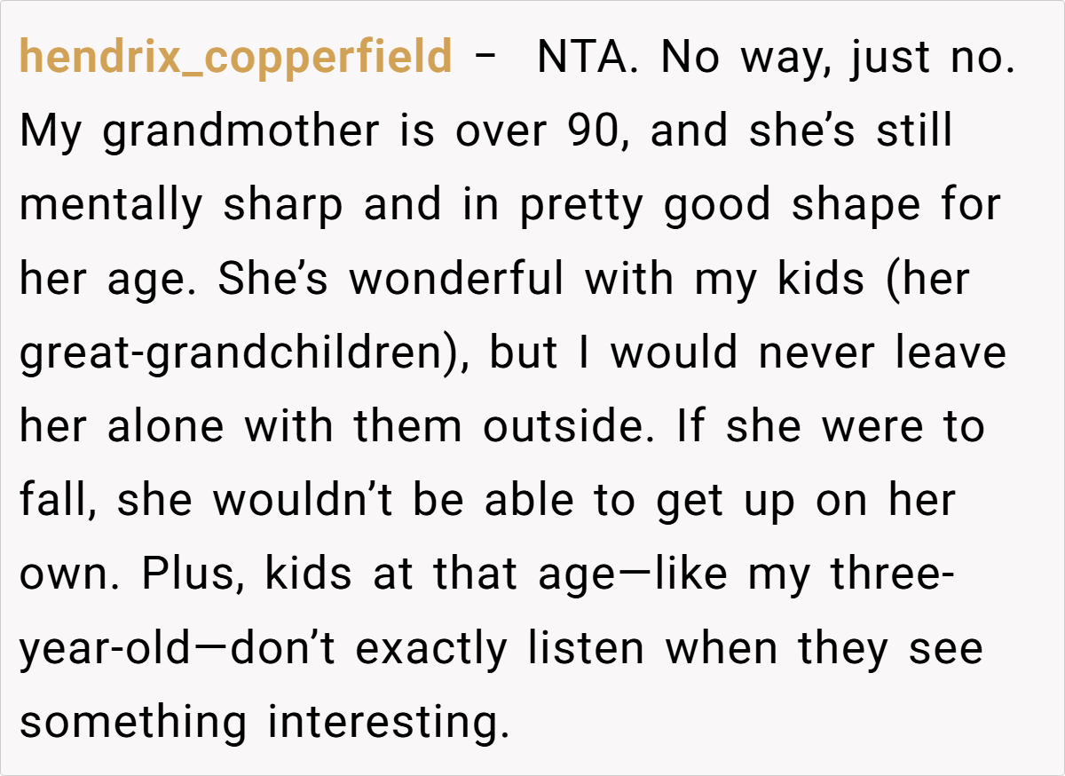Click the words "her age" before "She's wonderful"
1065x776 pixels.
click(x=109, y=281)
